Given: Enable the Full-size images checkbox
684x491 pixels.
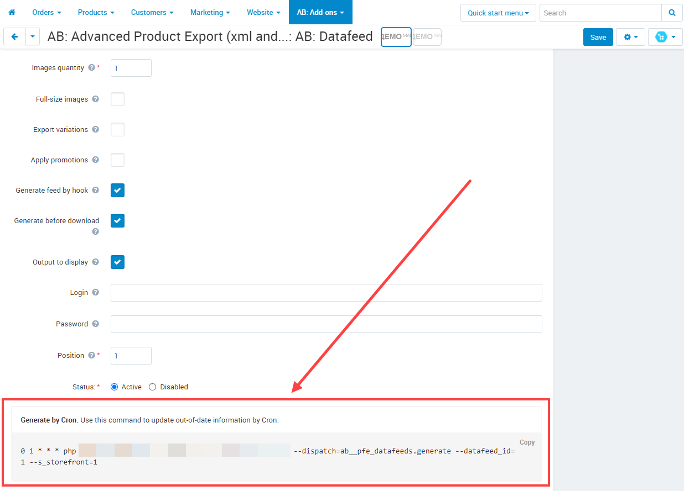Looking at the screenshot, I should (117, 99).
